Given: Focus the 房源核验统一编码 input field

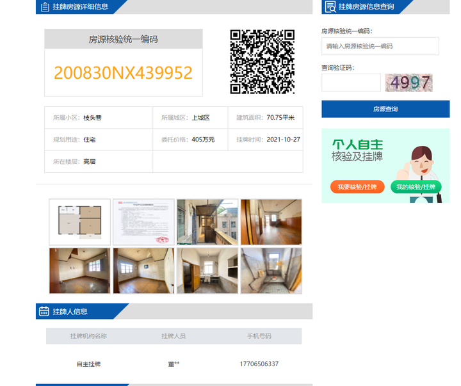Looking at the screenshot, I should 380,46.
